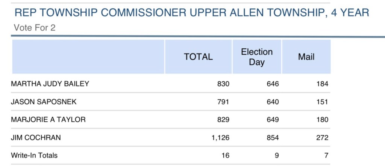Click Jim Cochran's total of 1,126
Image resolution: width=385 pixels, height=166 pixels.
pyautogui.click(x=220, y=138)
